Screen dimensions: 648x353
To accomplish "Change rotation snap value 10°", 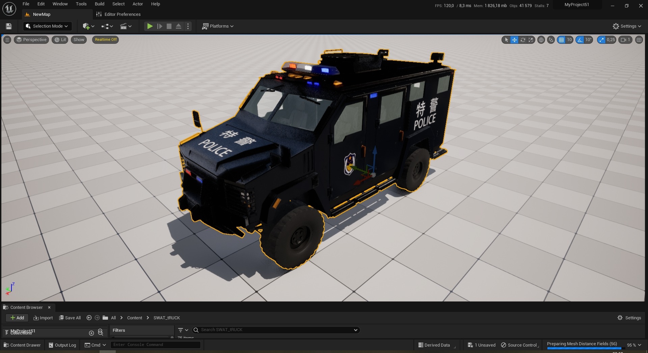I will click(589, 40).
